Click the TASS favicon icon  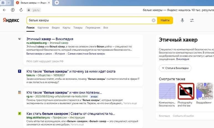(19, 71)
